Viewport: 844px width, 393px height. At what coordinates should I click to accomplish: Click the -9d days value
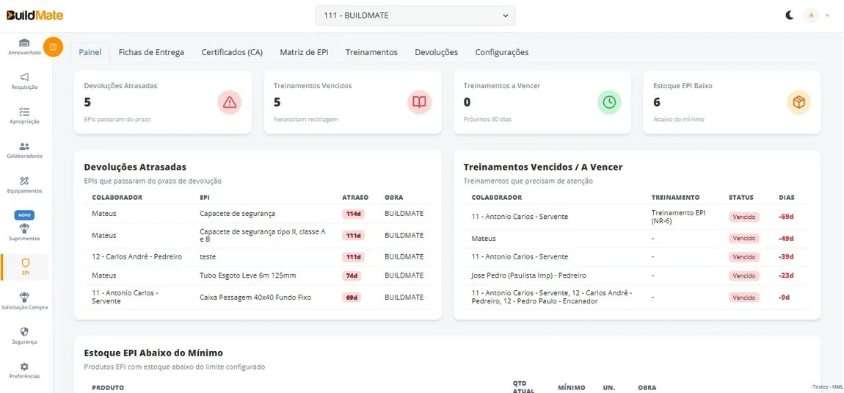pos(785,297)
